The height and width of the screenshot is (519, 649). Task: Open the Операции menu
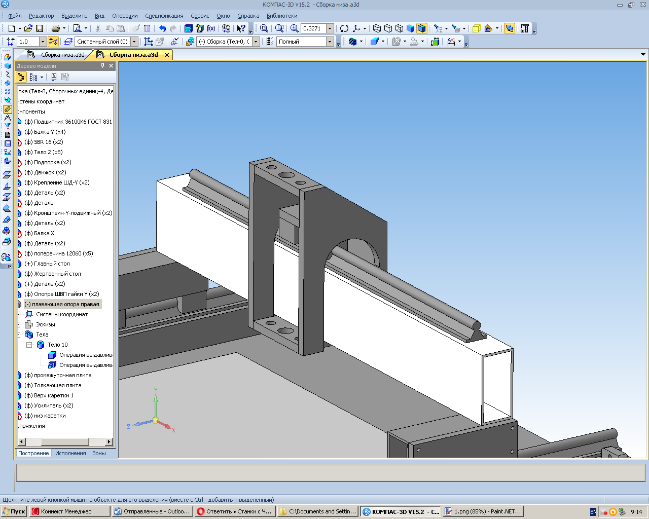(125, 16)
